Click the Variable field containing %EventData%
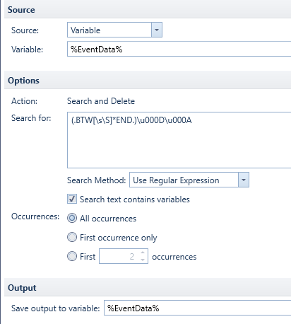Image resolution: width=291 pixels, height=324 pixels. 179,49
